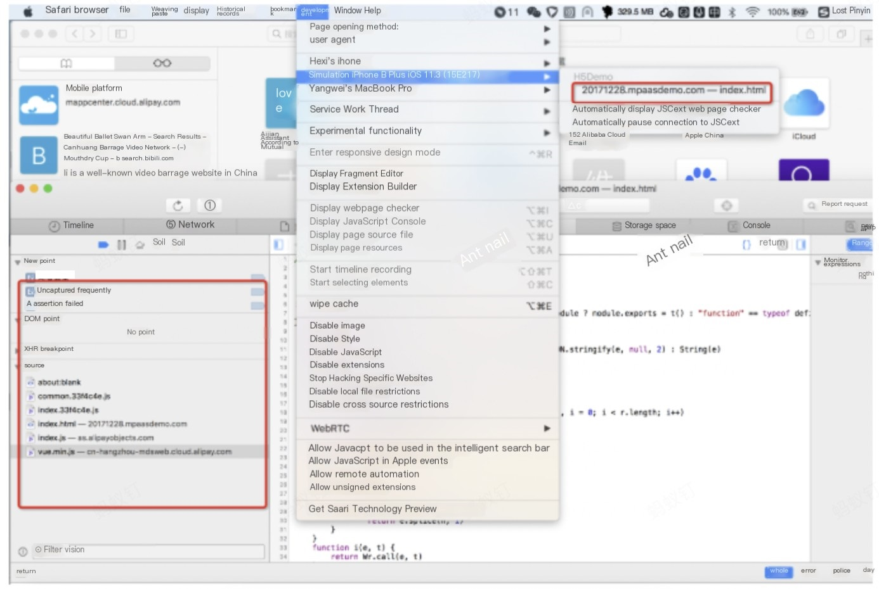
Task: Click the step over icon
Action: (x=140, y=244)
